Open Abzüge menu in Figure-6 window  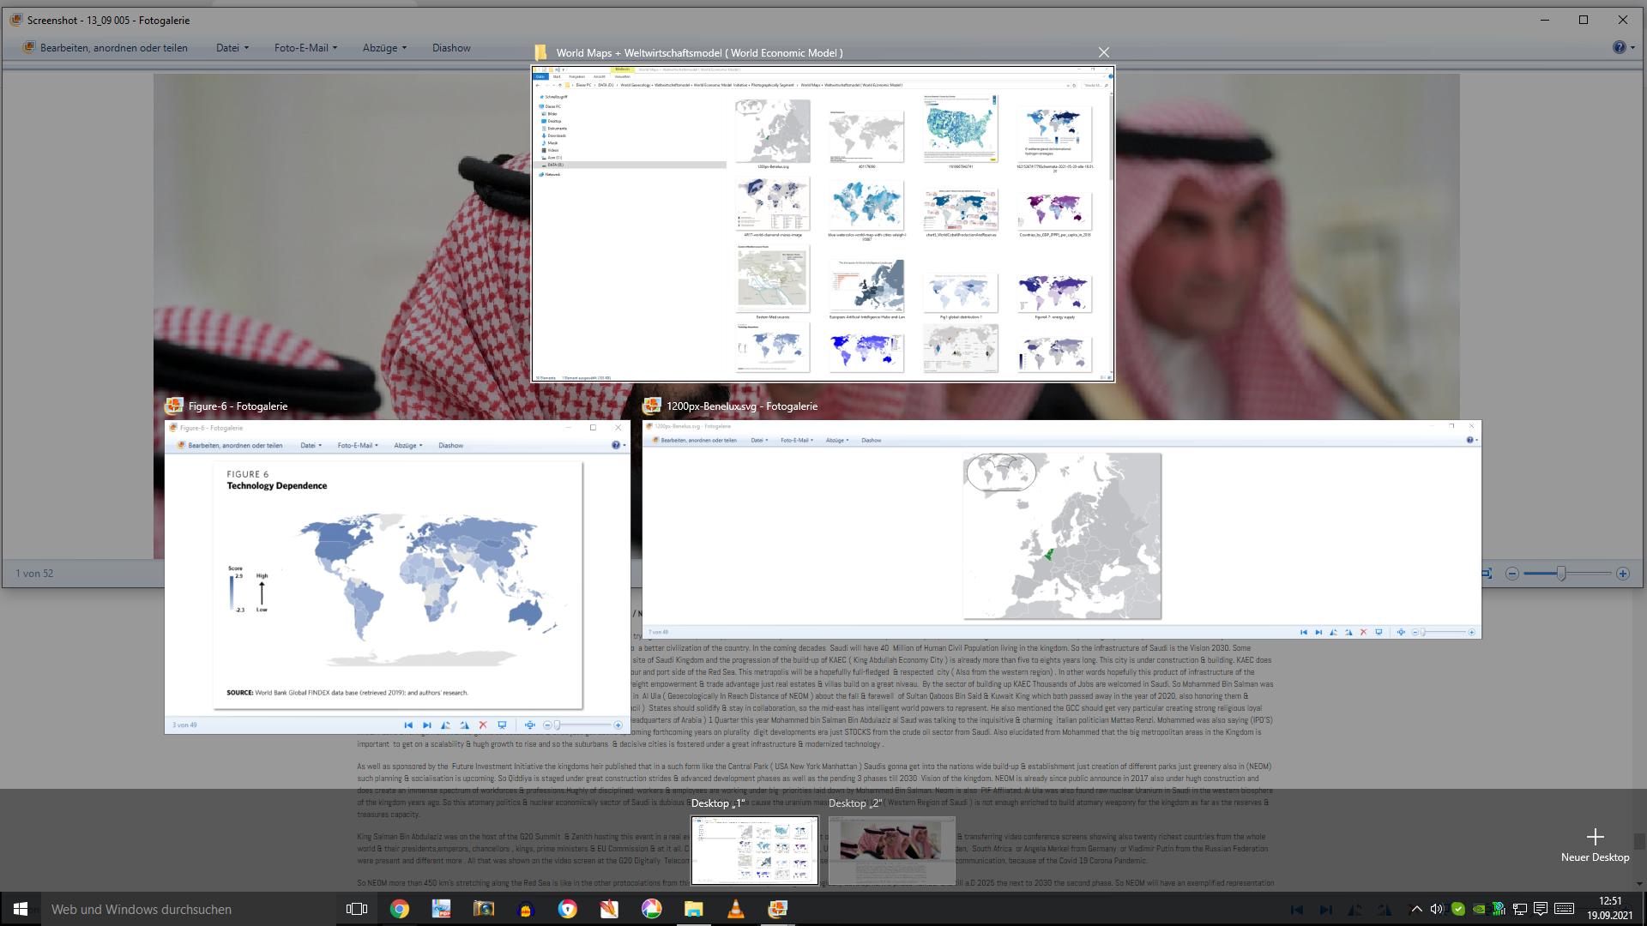(x=408, y=446)
